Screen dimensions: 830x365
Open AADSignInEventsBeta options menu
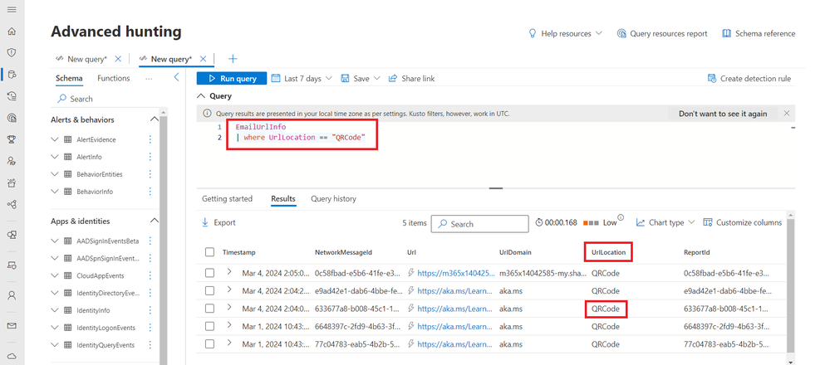click(x=150, y=241)
